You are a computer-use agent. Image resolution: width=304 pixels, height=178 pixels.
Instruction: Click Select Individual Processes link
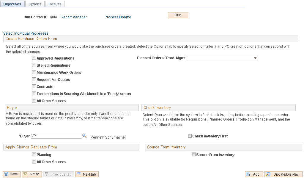click(26, 33)
